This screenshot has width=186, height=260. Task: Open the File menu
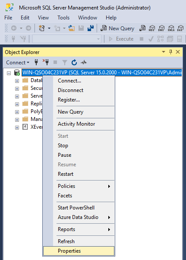click(x=8, y=18)
